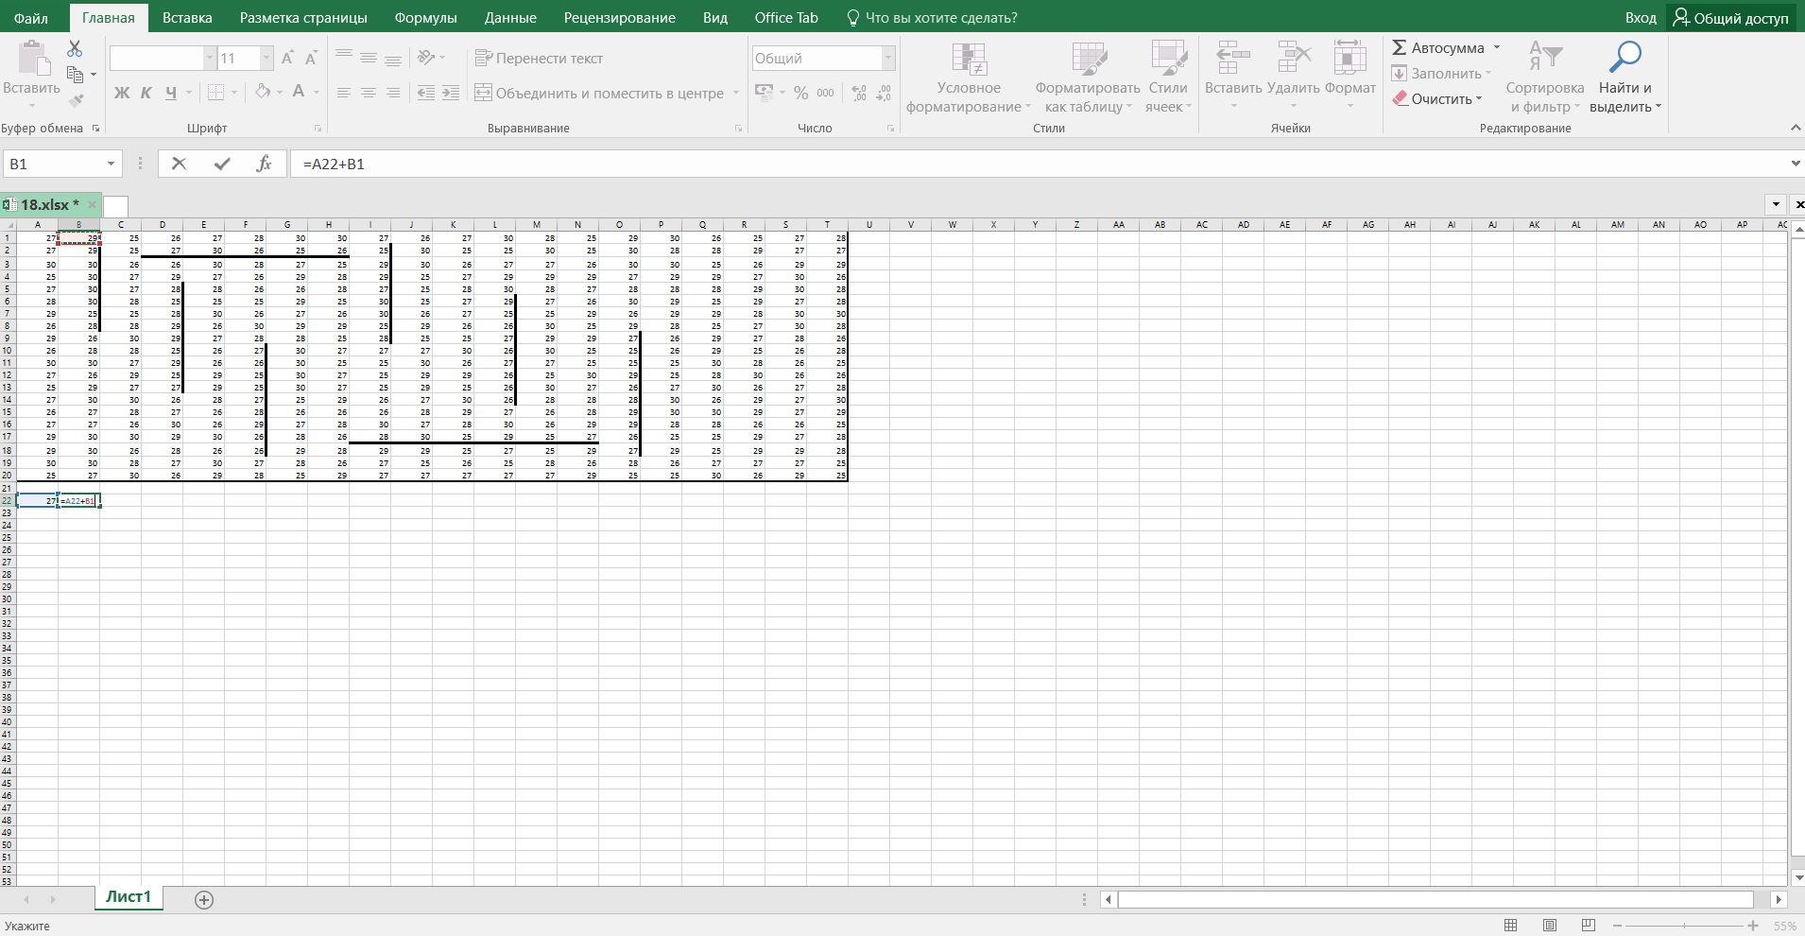
Task: Apply the font color (A) swatch
Action: [x=299, y=93]
